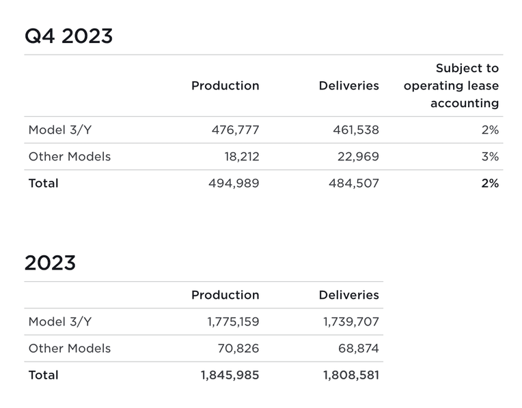Select the 'Q4 2023' heading
This screenshot has width=522, height=408.
point(68,36)
